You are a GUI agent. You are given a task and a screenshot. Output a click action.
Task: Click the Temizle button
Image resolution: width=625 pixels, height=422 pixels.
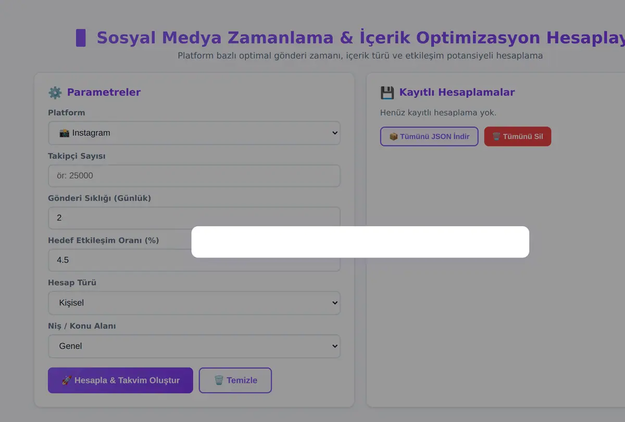click(x=235, y=380)
